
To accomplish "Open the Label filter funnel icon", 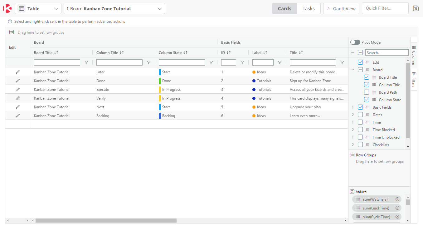I will pos(280,62).
